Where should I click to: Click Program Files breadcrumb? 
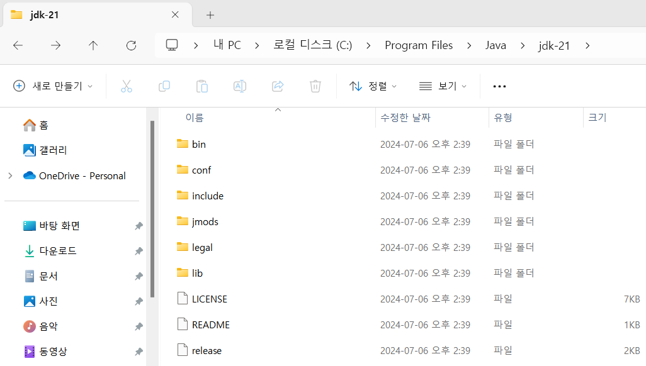419,45
